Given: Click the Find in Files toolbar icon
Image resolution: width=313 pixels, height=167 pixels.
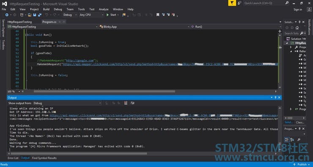Looking at the screenshot, I should coord(124,15).
